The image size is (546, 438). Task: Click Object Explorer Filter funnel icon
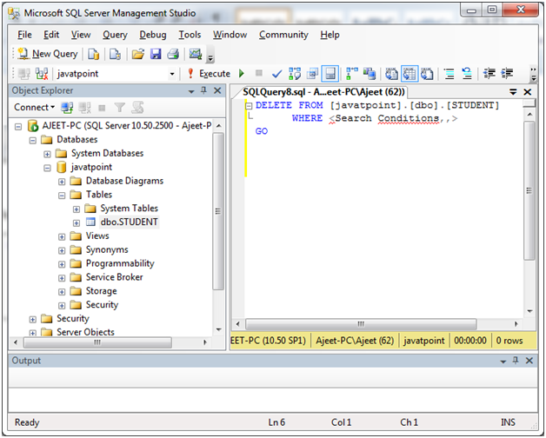click(x=119, y=108)
